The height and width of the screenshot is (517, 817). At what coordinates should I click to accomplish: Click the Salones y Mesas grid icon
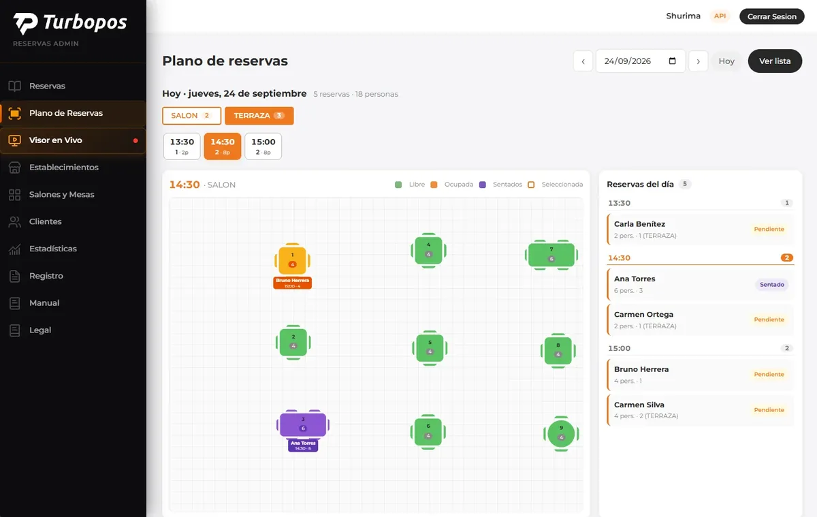15,195
